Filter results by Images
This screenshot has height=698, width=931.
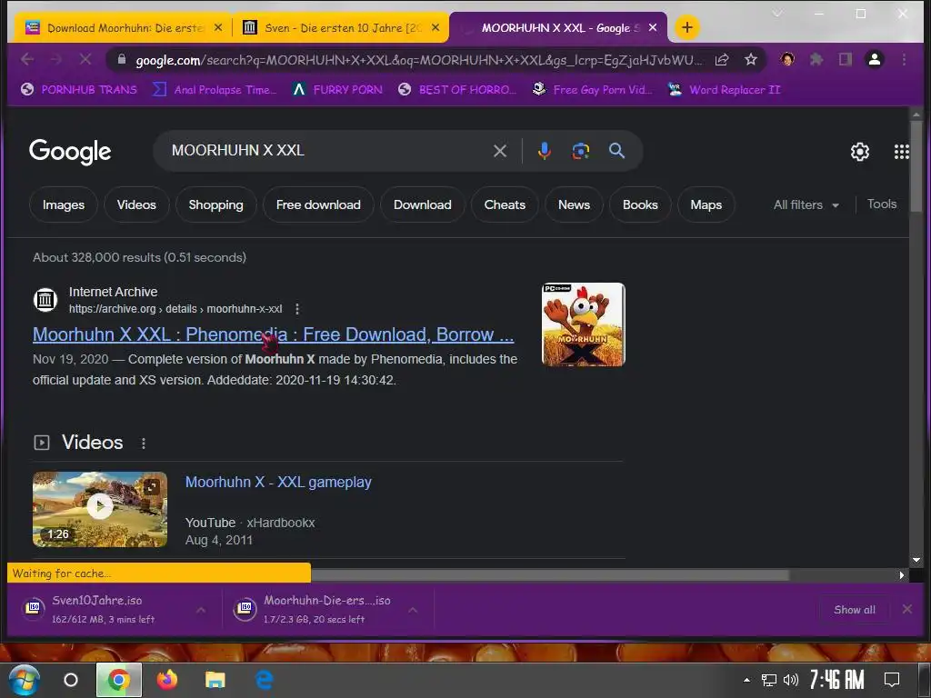point(64,204)
